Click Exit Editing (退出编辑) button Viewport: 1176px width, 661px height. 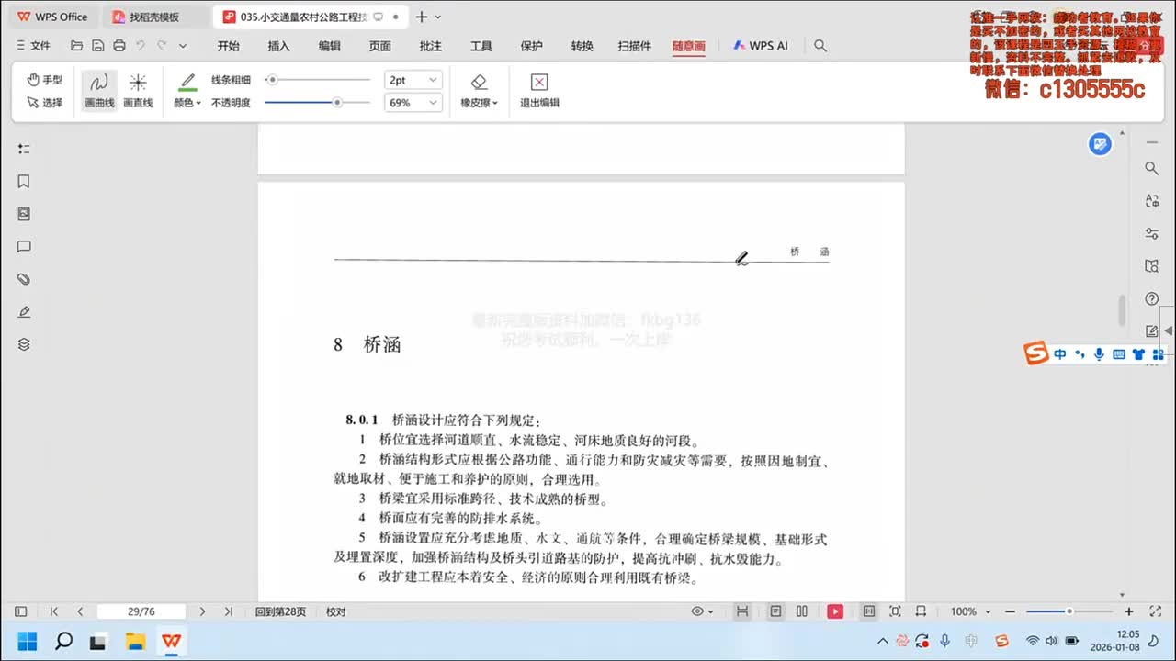pos(539,91)
